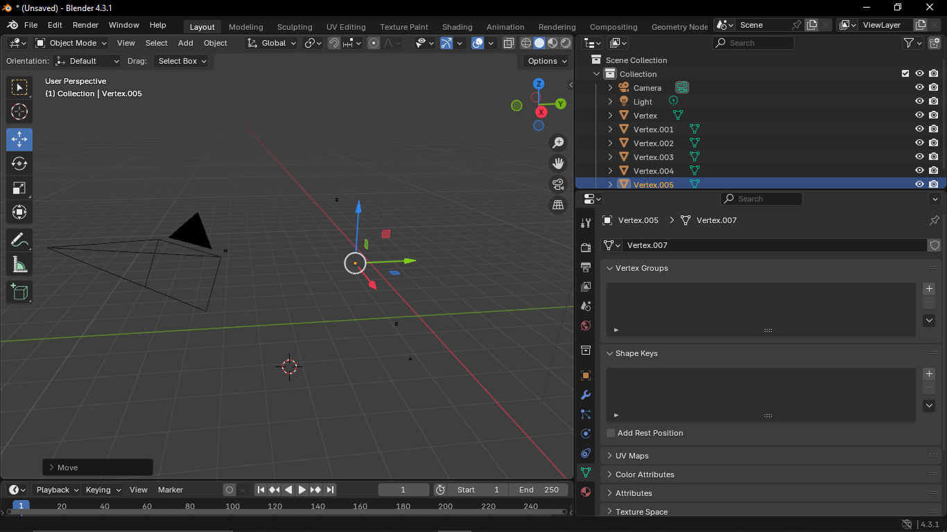
Task: Open the View Layer properties tab
Action: [586, 286]
